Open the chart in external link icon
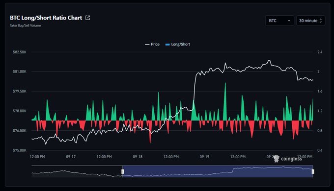 coord(87,18)
